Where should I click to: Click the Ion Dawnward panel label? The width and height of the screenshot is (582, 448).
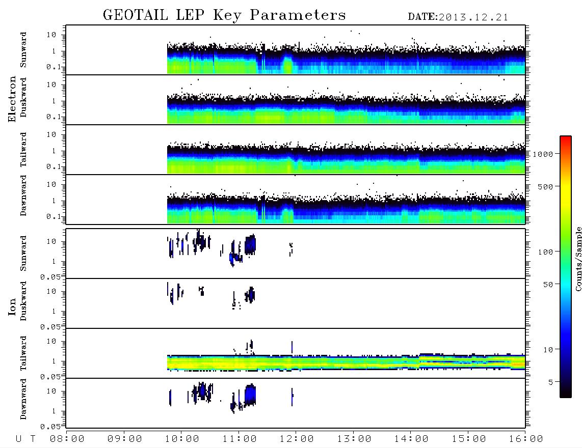(x=23, y=400)
